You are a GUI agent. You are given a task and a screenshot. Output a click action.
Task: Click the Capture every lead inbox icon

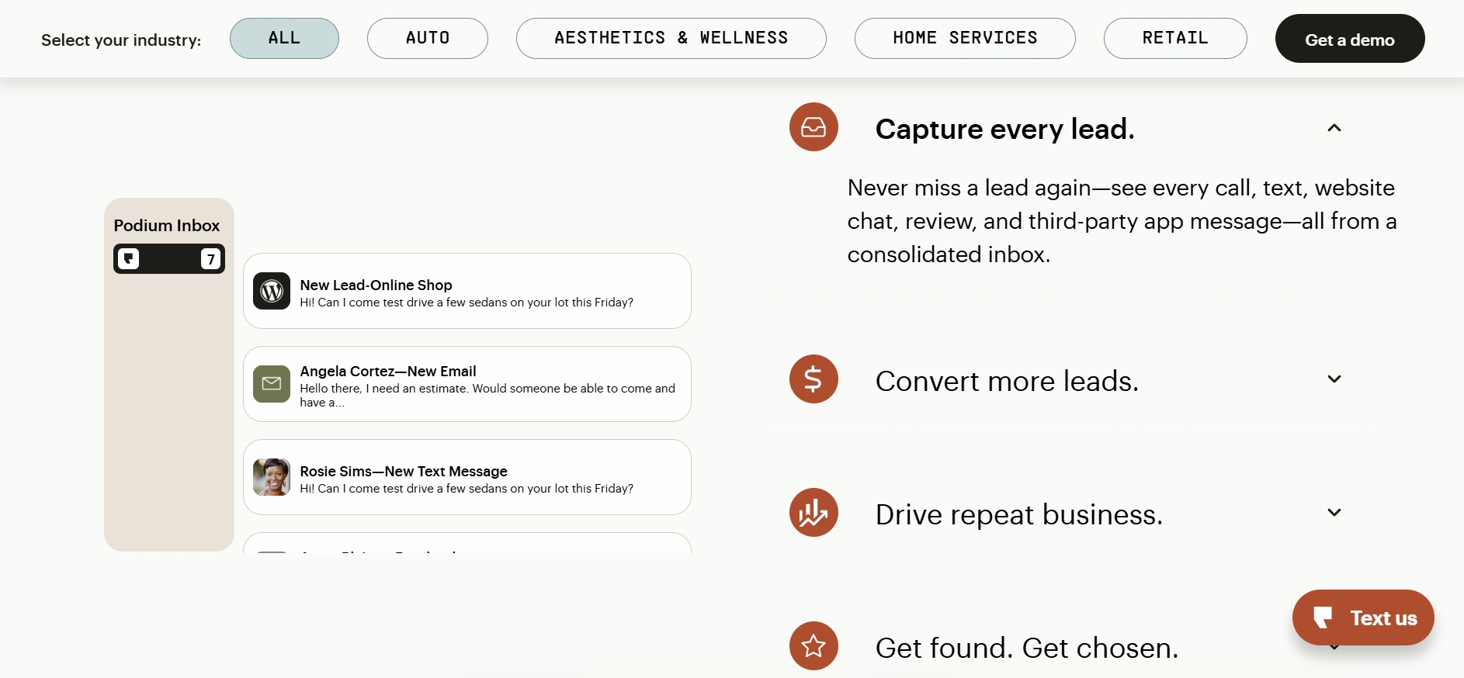point(814,127)
